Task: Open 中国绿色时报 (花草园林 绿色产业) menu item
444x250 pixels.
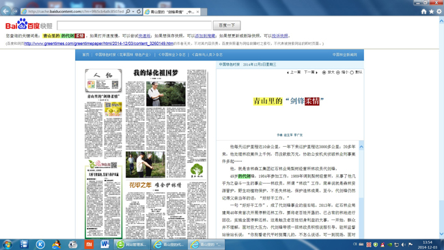Action: pyautogui.click(x=123, y=55)
